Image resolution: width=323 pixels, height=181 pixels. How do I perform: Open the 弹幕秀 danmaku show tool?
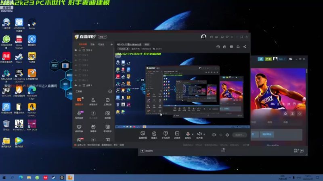[93, 128]
